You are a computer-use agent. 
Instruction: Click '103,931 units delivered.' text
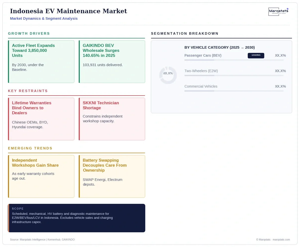[103, 65]
